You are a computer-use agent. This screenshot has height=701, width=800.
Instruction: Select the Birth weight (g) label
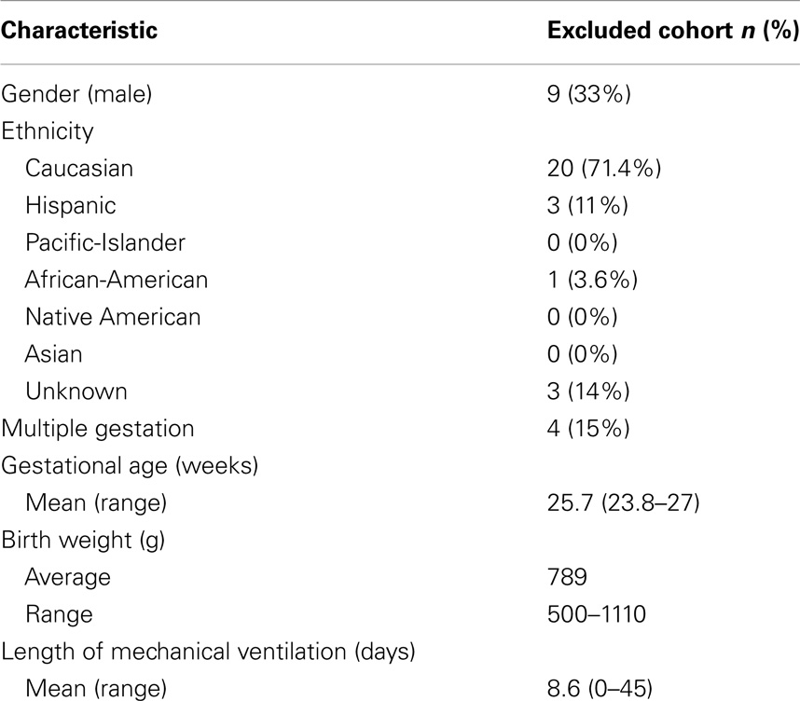[83, 541]
